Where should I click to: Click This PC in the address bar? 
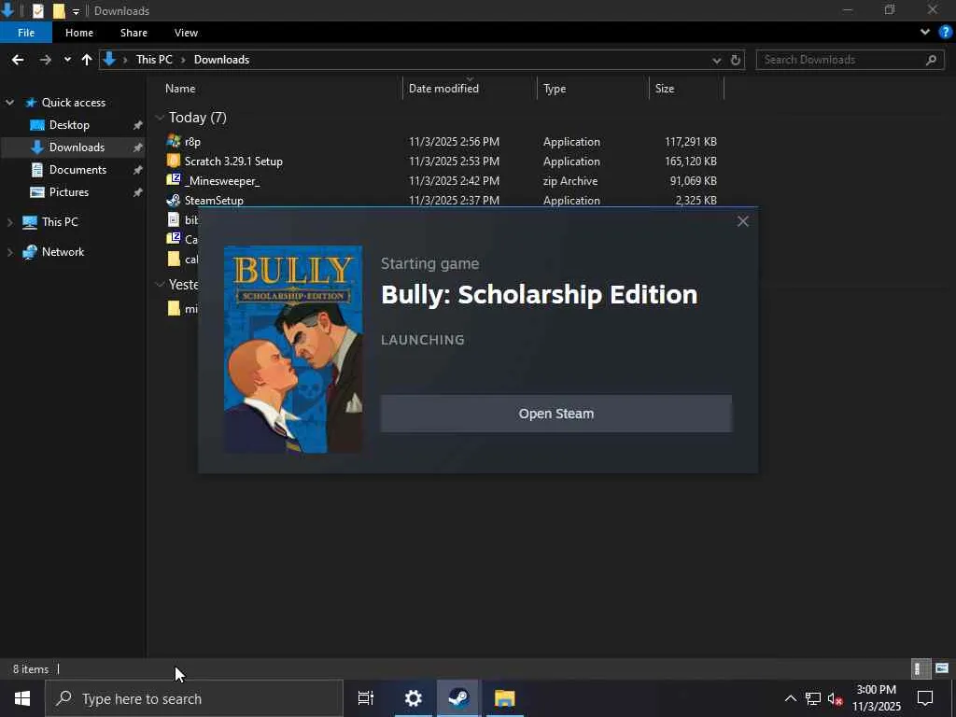[154, 60]
